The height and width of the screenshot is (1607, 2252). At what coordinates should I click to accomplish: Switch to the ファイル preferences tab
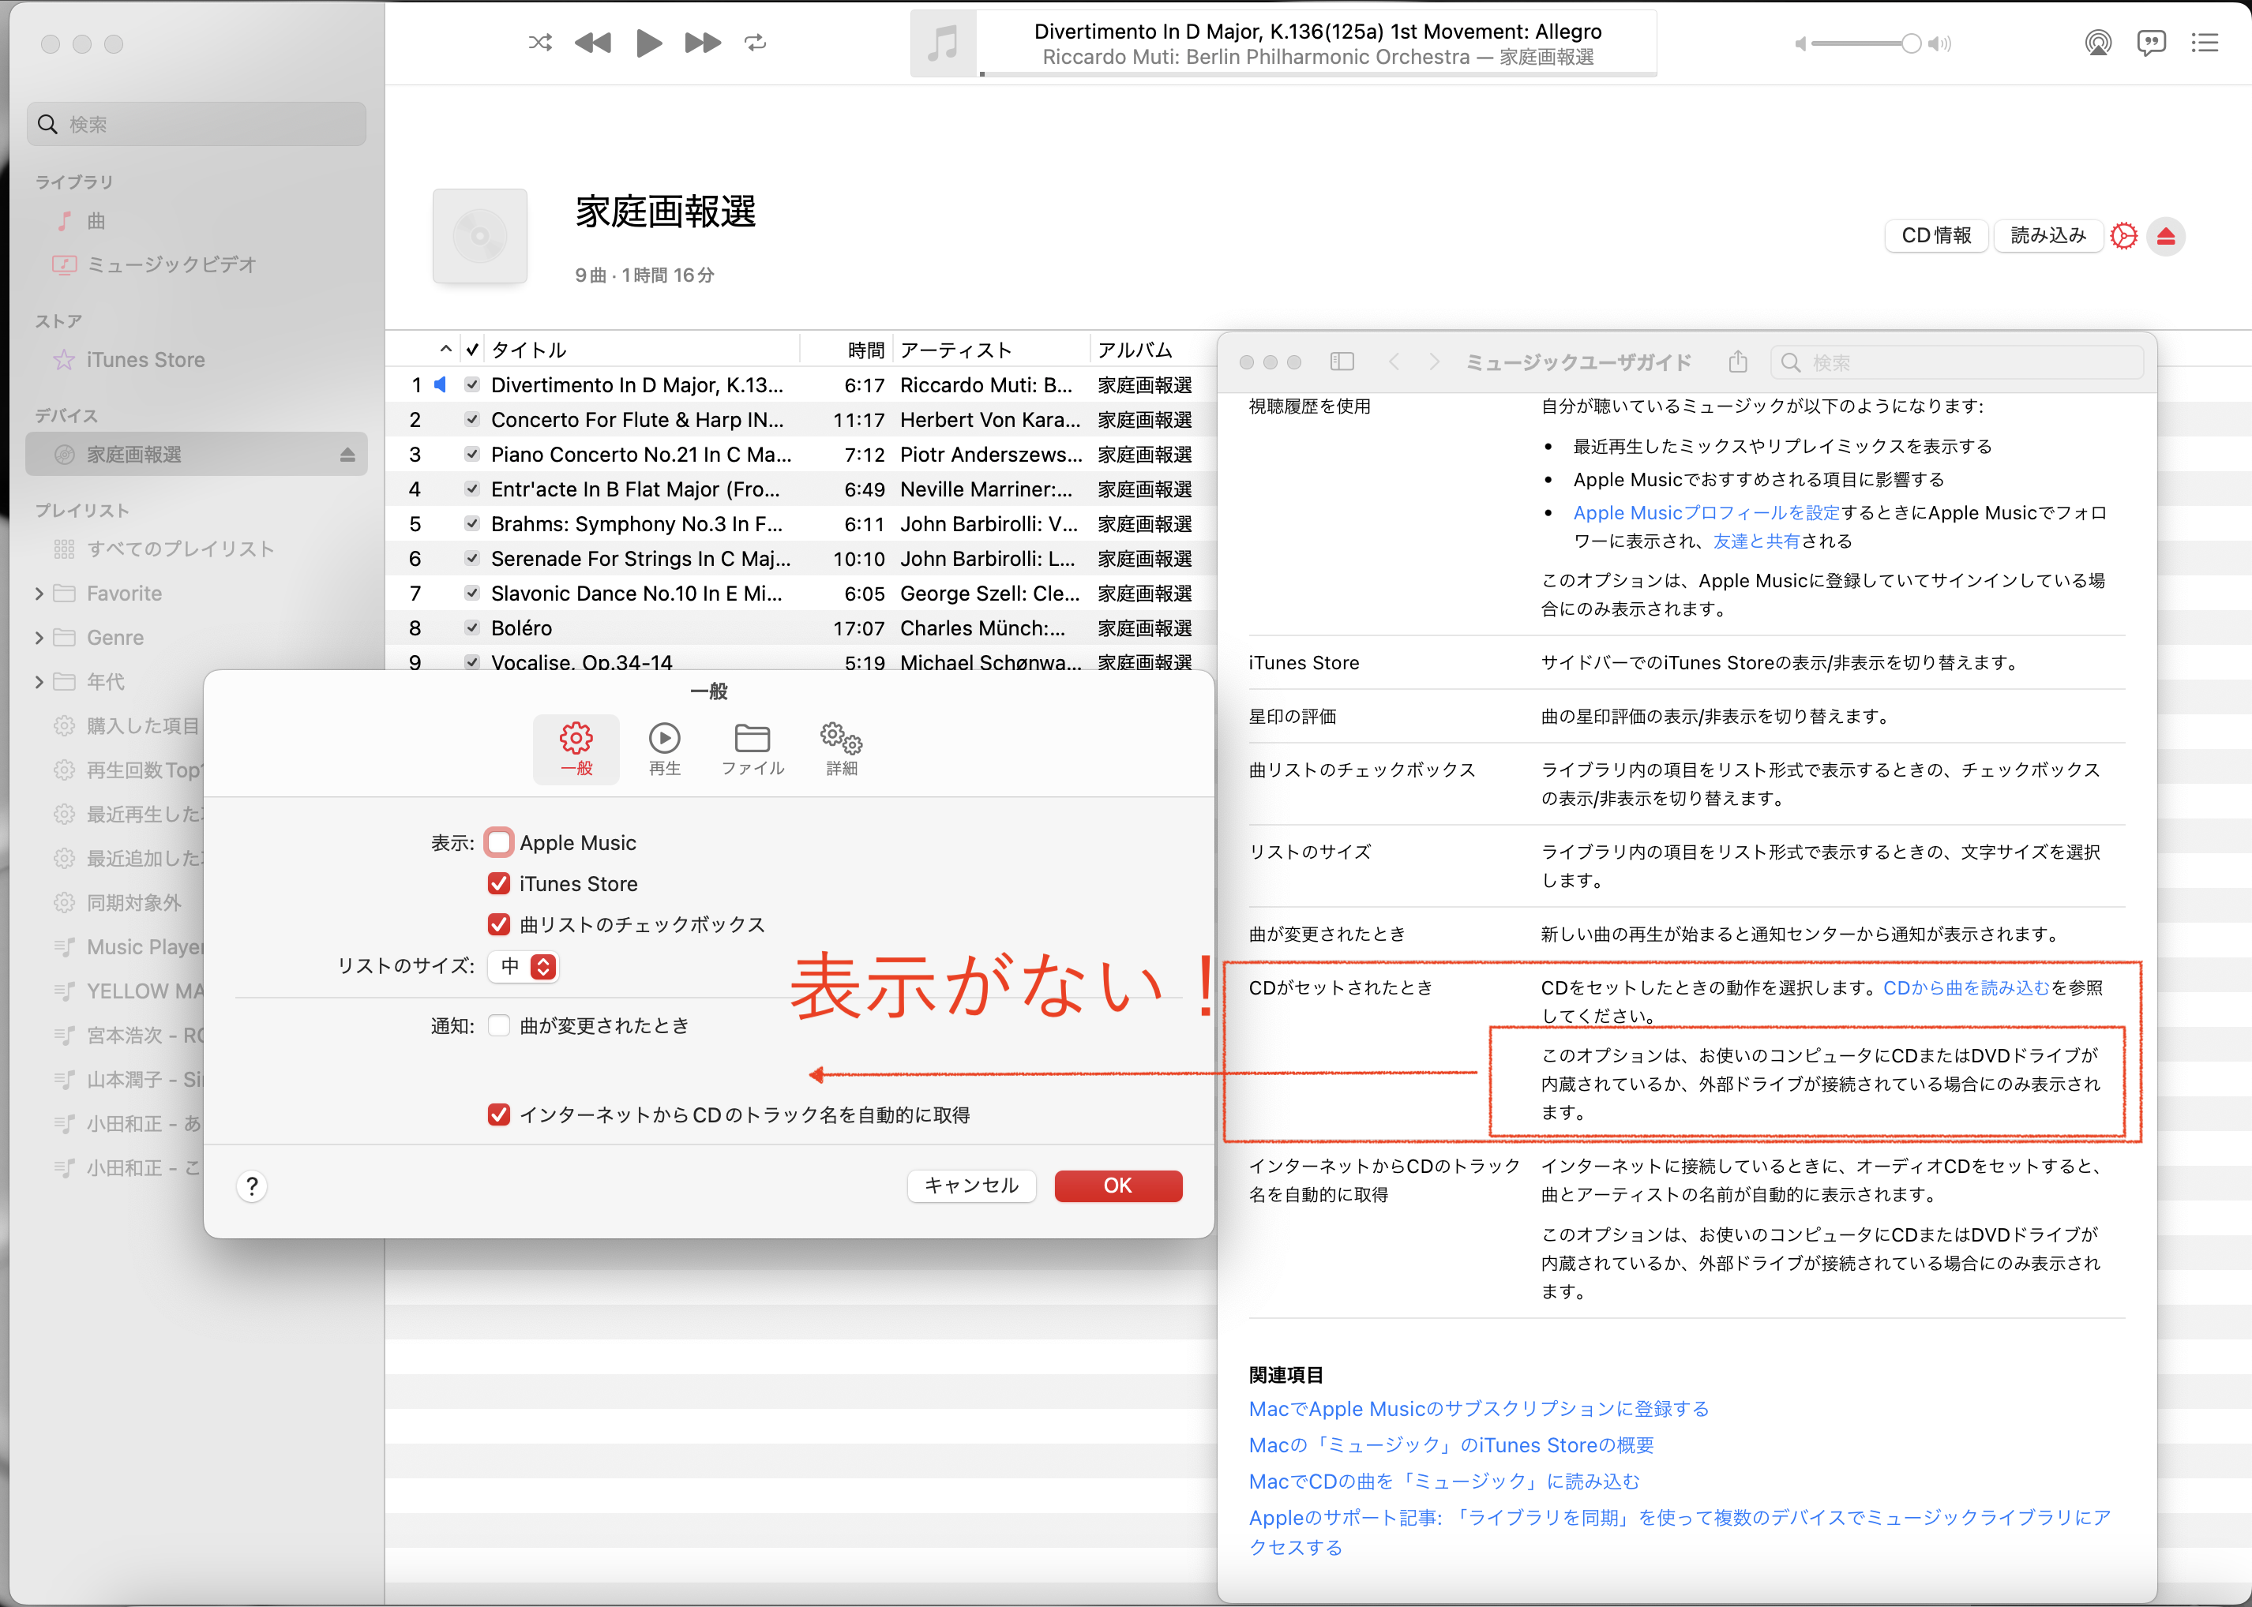[753, 749]
